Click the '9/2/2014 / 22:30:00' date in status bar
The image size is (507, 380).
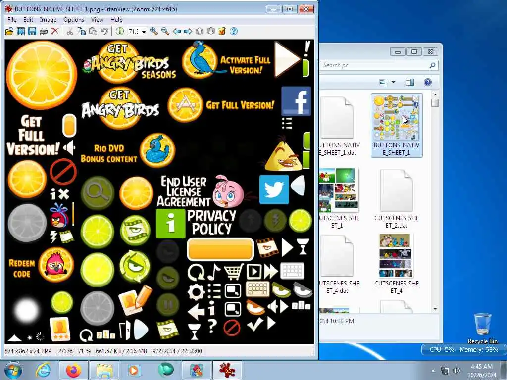click(177, 351)
